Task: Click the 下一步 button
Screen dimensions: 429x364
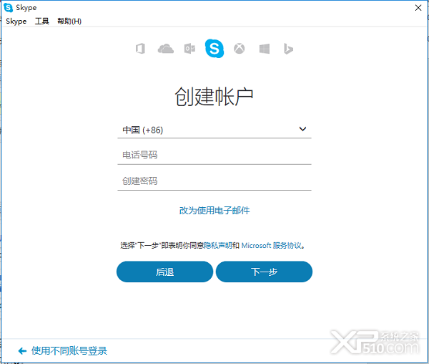Action: click(x=264, y=272)
